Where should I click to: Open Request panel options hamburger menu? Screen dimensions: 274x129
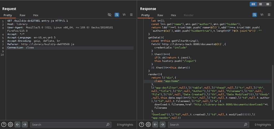point(131,15)
